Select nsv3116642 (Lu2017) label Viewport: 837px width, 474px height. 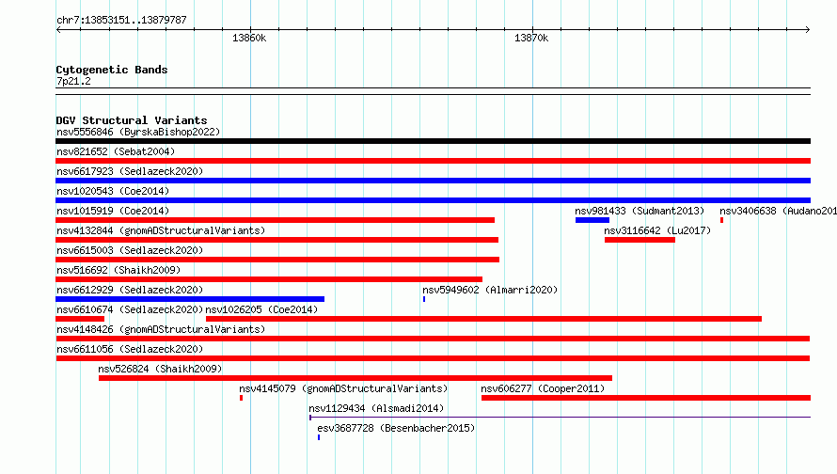(657, 230)
